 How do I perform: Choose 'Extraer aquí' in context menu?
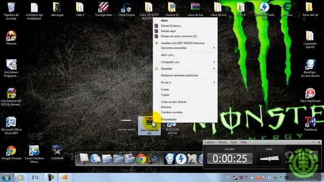point(185,31)
